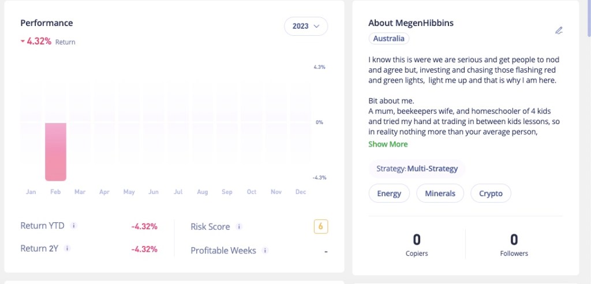Click the page vertical scrollbar

[x=588, y=17]
